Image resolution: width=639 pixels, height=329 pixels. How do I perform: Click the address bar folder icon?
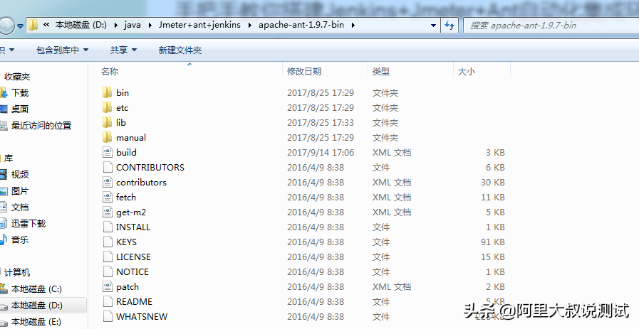point(33,25)
